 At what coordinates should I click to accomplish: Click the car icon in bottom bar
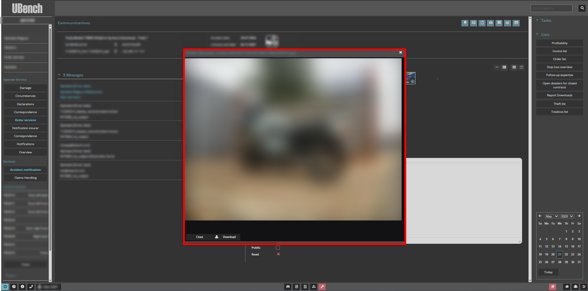288,287
